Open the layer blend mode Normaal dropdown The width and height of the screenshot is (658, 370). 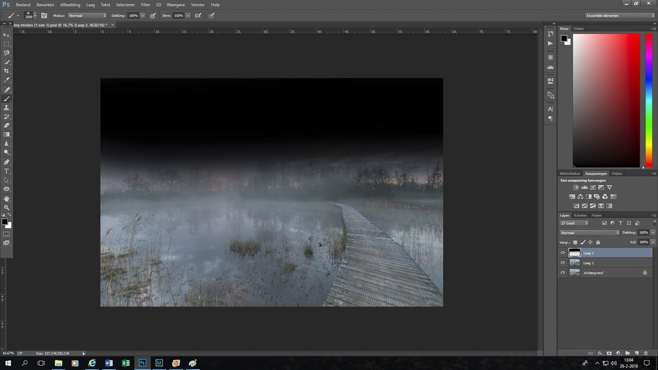(x=590, y=233)
